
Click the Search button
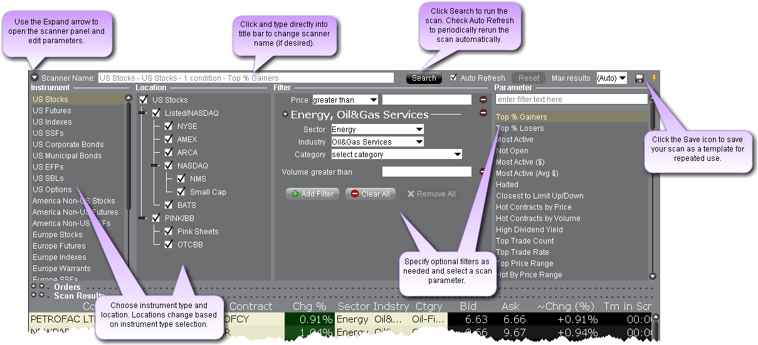coord(424,78)
